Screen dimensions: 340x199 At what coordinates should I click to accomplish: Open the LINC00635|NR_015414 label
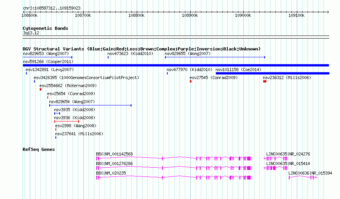coord(288,163)
